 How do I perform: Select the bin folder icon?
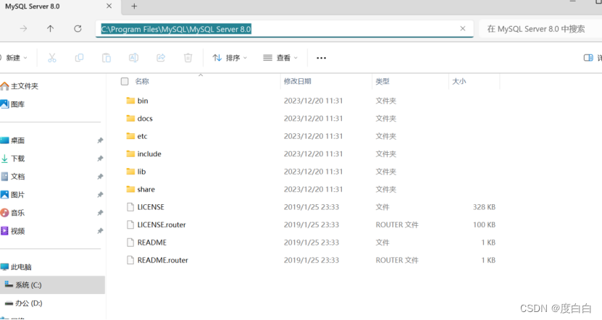coord(130,101)
